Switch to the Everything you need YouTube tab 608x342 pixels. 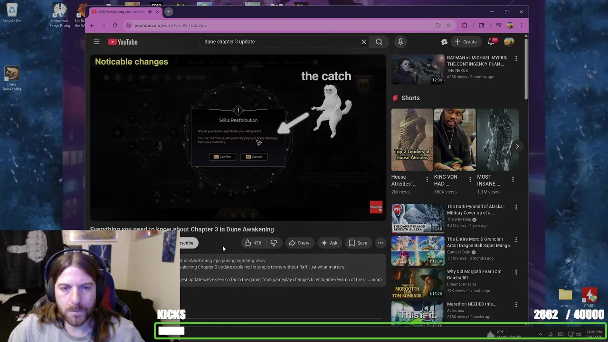[x=121, y=11]
